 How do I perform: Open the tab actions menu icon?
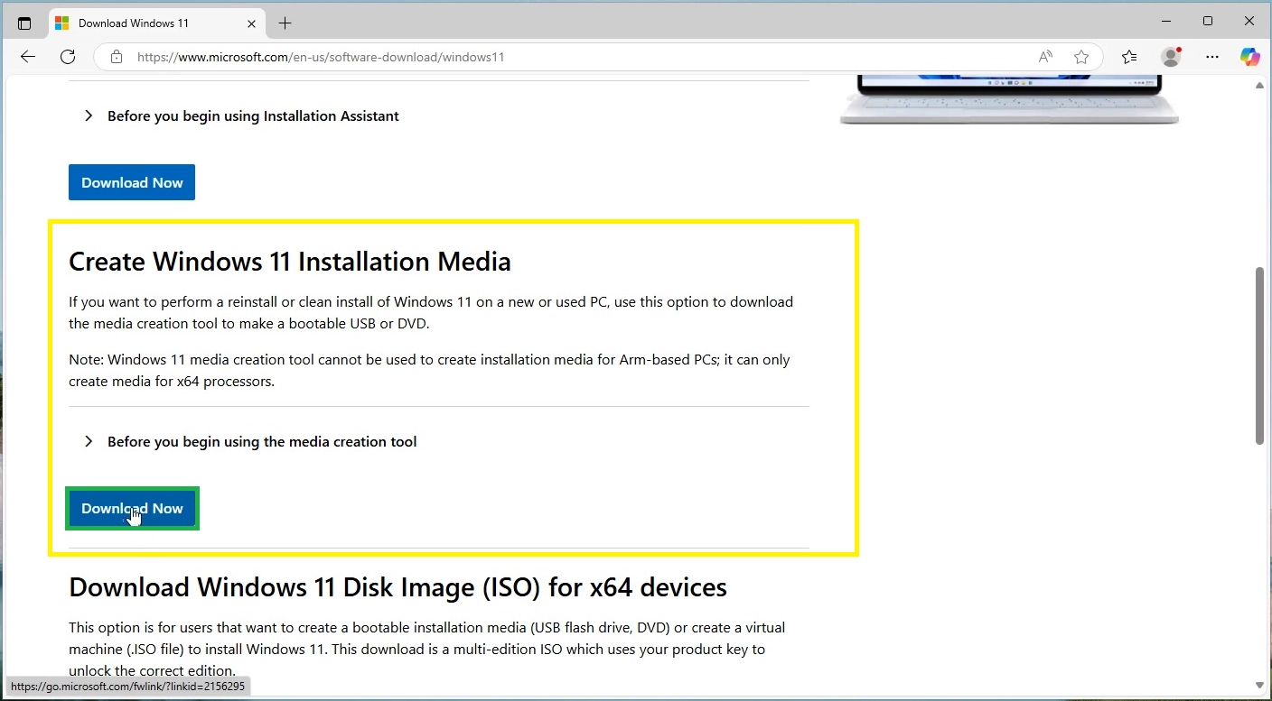tap(24, 23)
